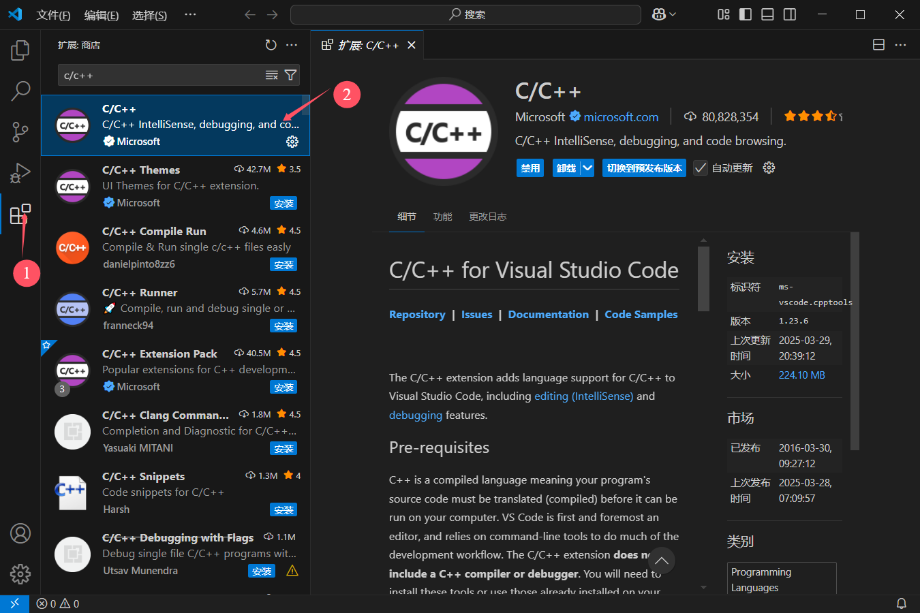Open the extensions panel more actions menu

[292, 45]
